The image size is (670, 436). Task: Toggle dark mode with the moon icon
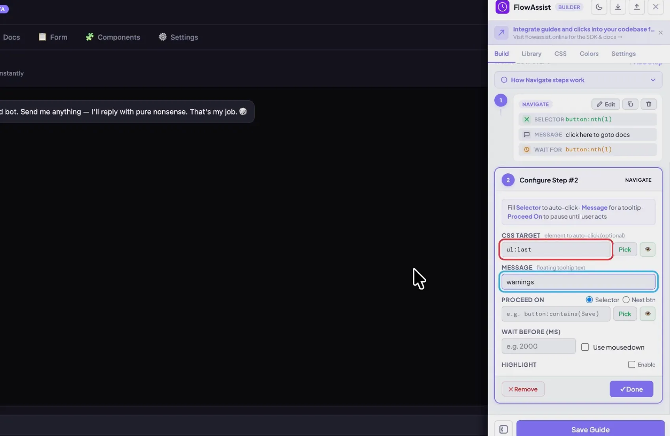(x=599, y=7)
